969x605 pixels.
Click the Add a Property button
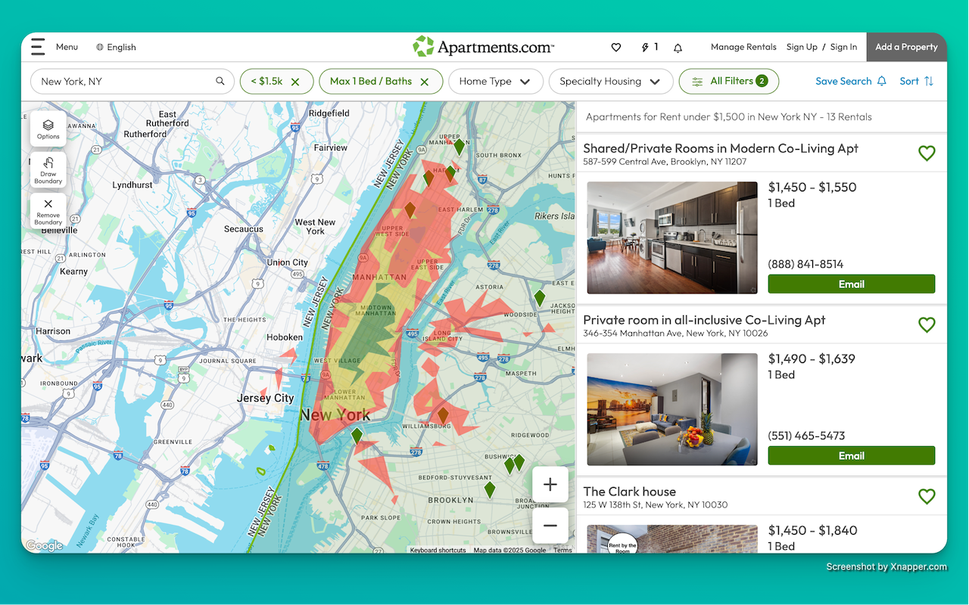tap(906, 47)
